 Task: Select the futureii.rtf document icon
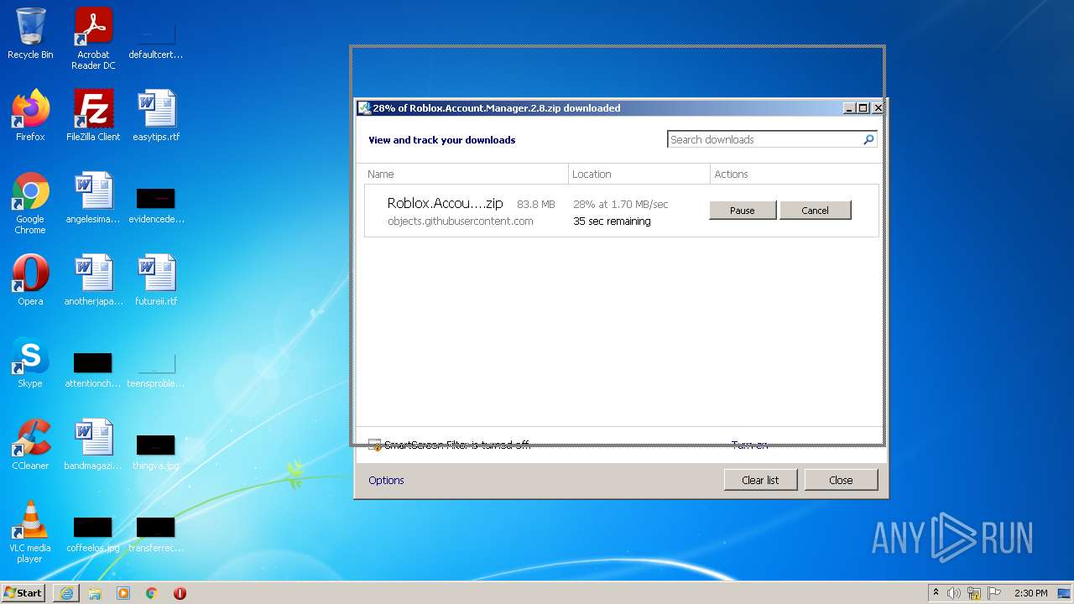pyautogui.click(x=156, y=280)
